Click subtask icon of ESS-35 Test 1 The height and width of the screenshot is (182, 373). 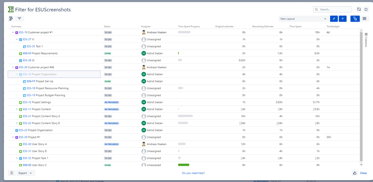click(24, 47)
